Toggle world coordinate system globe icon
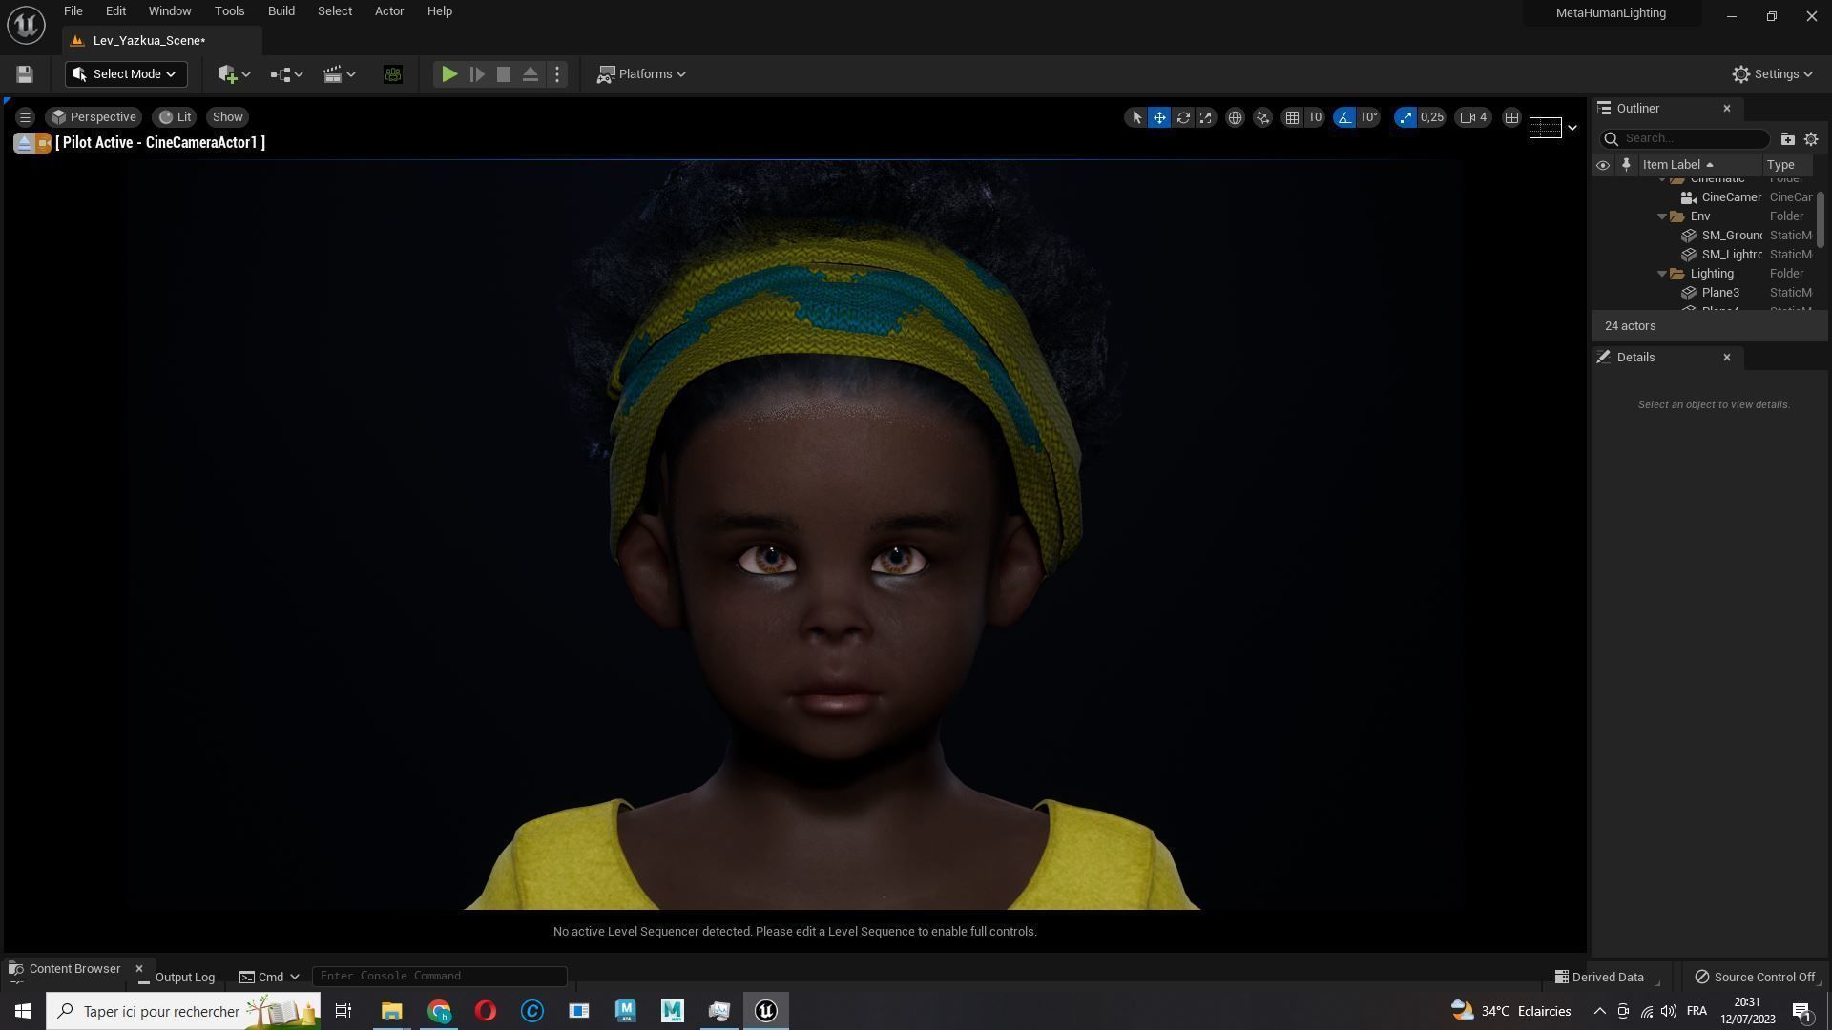The width and height of the screenshot is (1832, 1030). [1235, 117]
